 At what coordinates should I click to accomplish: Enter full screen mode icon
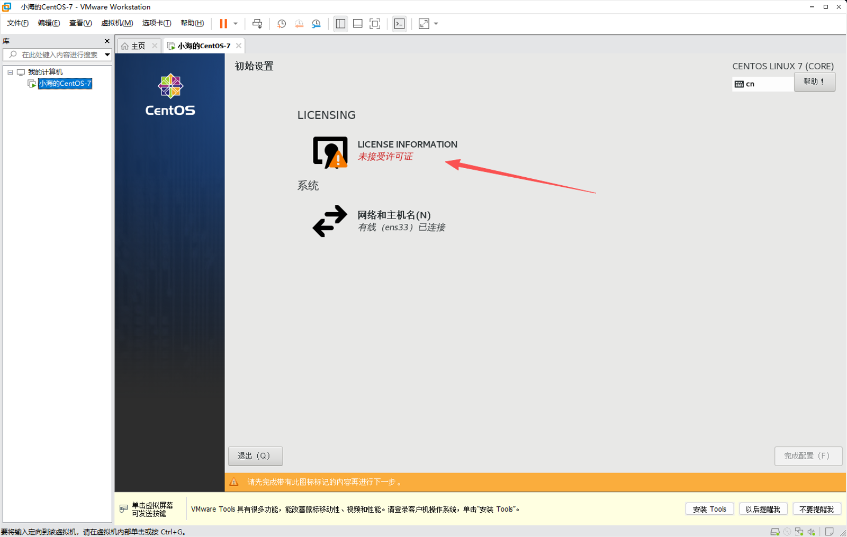[x=375, y=23]
